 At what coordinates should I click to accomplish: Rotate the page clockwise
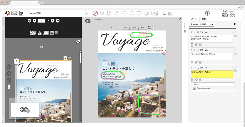click(x=132, y=13)
